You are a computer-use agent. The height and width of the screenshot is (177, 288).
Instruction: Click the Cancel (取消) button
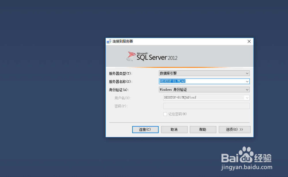(174, 130)
